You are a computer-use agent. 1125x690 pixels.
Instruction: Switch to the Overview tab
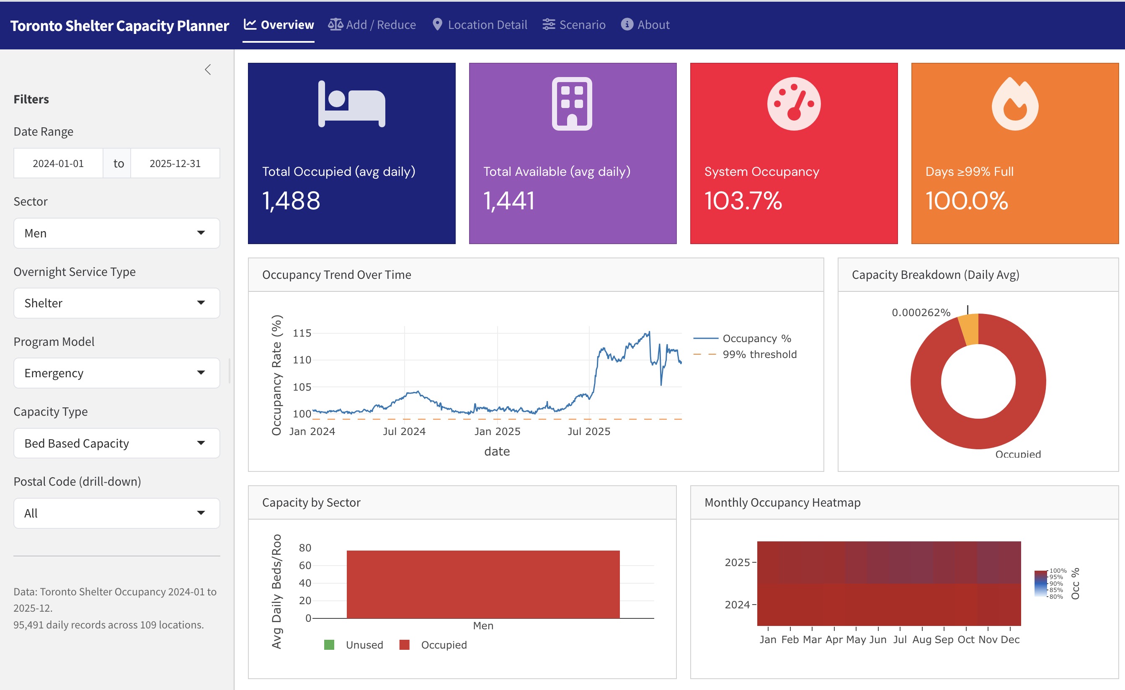point(279,25)
